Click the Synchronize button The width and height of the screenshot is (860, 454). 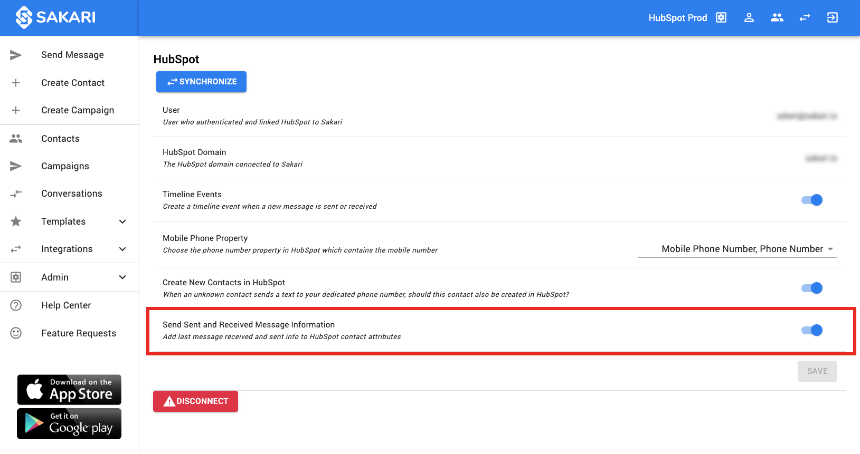coord(201,82)
